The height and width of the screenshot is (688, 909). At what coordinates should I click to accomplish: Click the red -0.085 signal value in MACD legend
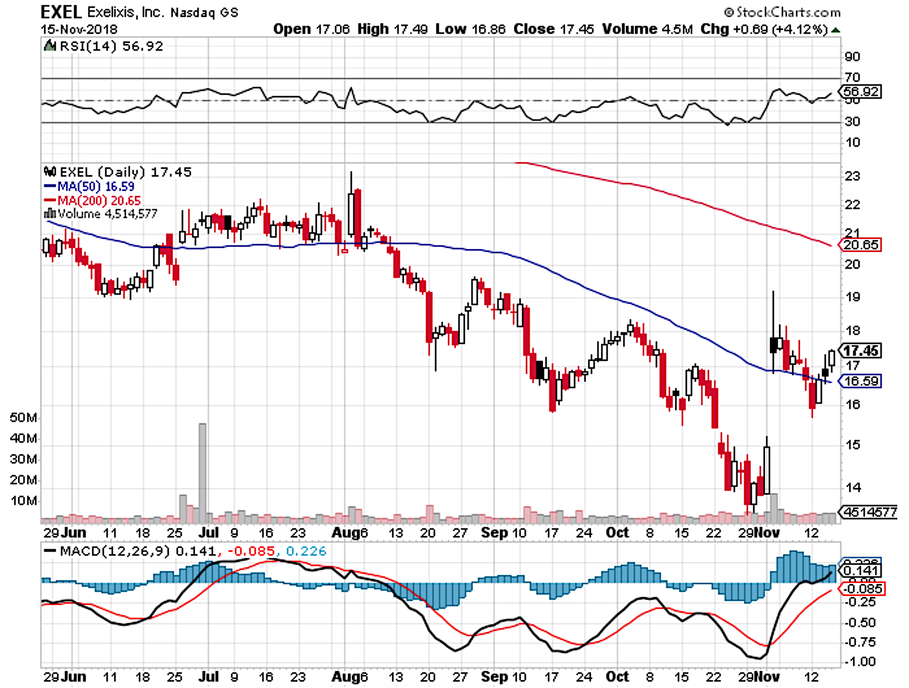(250, 552)
